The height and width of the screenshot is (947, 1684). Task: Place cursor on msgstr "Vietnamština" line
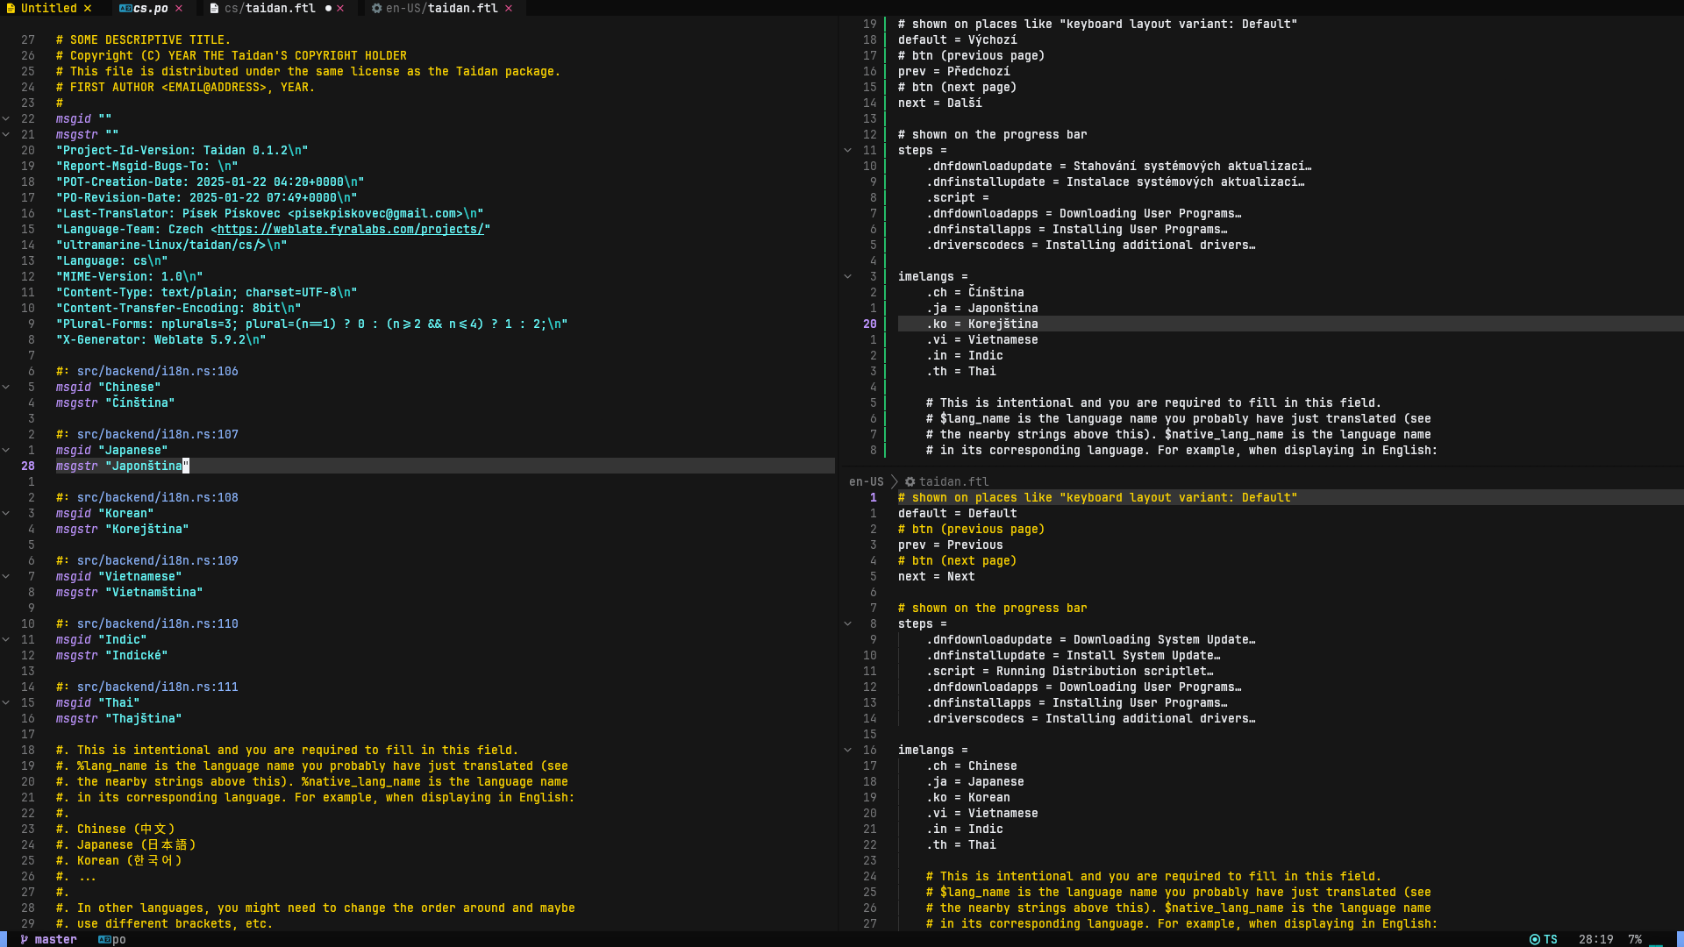coord(130,592)
